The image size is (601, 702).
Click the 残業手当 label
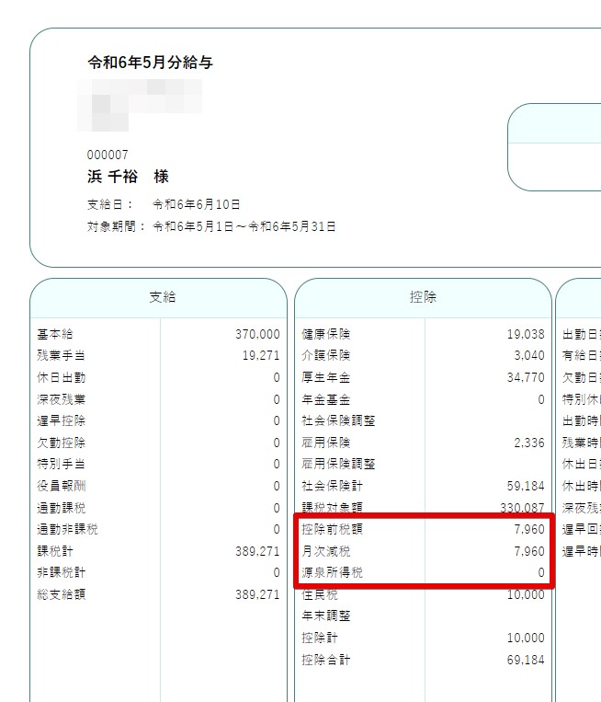coord(61,355)
